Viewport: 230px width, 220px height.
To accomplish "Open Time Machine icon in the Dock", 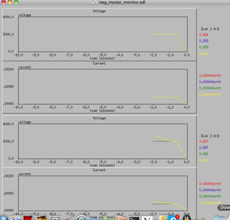I will pyautogui.click(x=81, y=218).
